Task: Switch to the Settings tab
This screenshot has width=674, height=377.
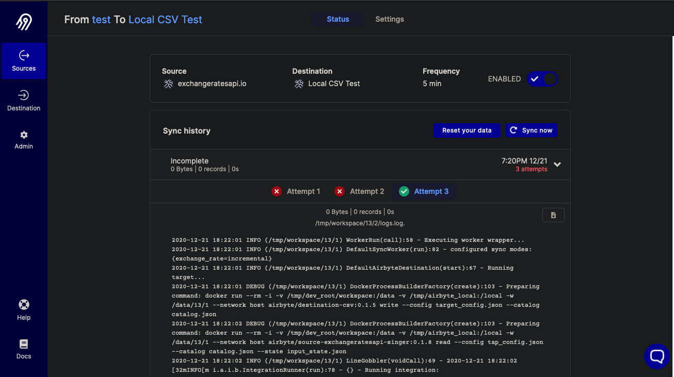Action: [x=390, y=19]
